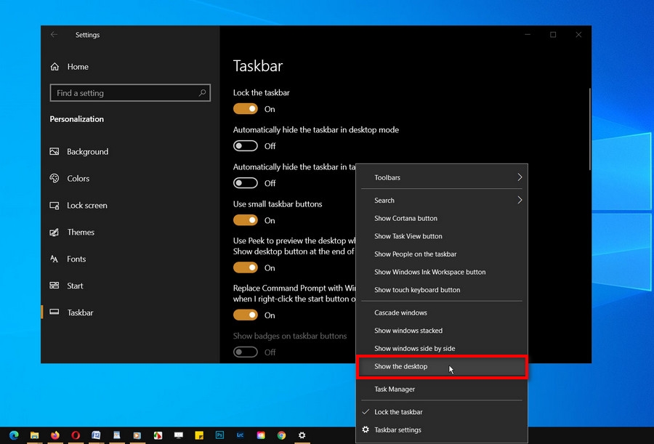Click the Lock screen sidebar icon
The image size is (654, 444).
click(x=54, y=205)
